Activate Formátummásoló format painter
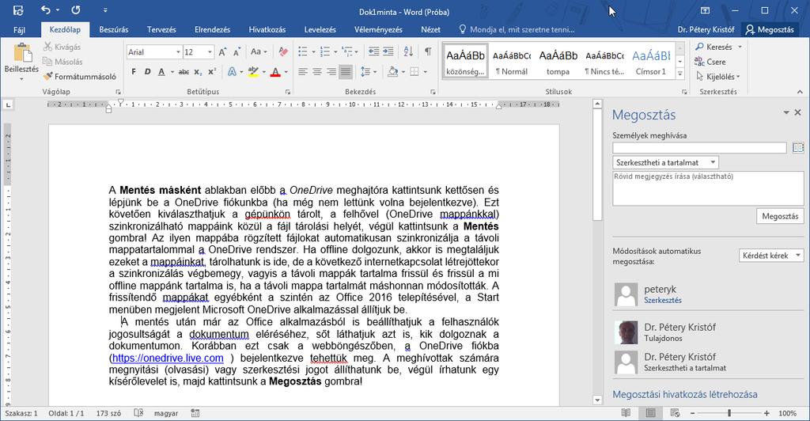This screenshot has width=810, height=421. point(80,77)
